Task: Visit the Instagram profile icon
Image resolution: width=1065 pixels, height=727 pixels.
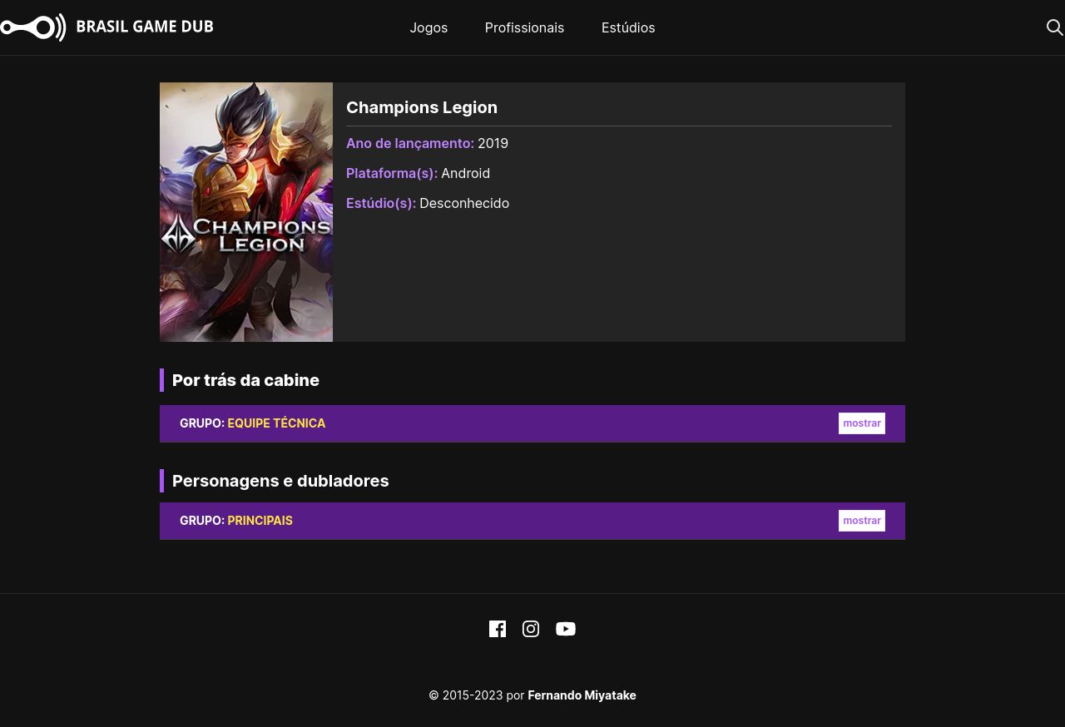Action: (531, 629)
